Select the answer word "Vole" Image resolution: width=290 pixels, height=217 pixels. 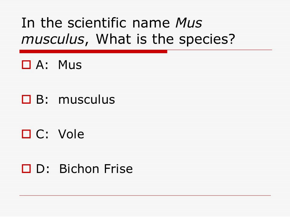[x=71, y=134]
